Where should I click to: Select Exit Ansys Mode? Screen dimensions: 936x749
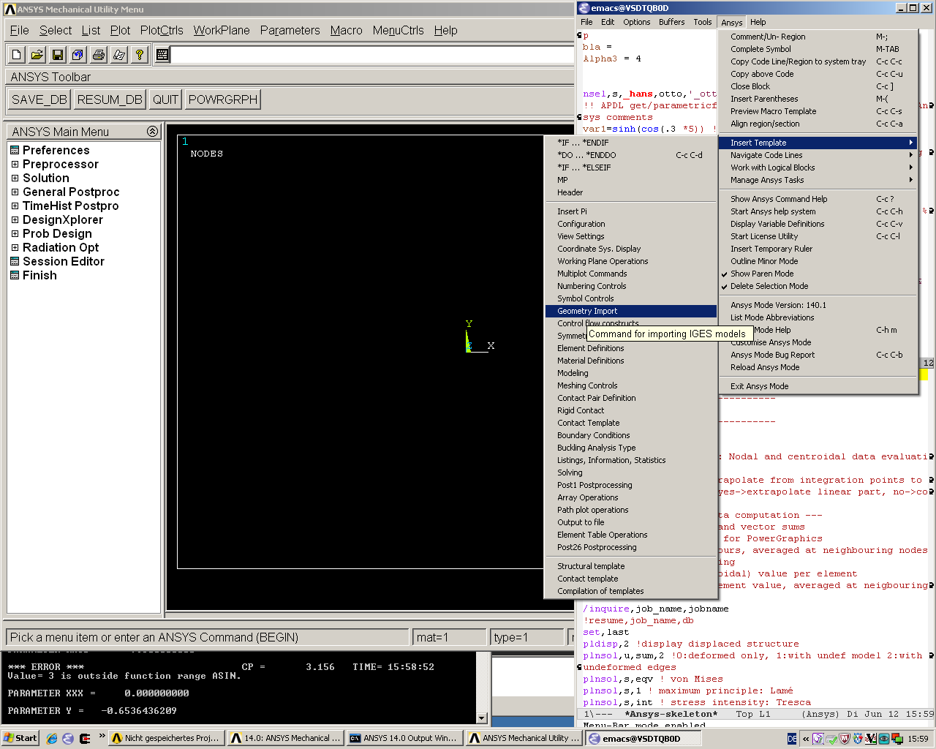click(x=818, y=386)
